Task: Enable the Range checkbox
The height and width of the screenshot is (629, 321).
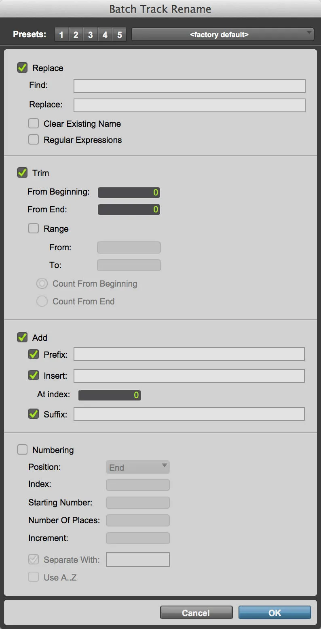Action: 34,229
